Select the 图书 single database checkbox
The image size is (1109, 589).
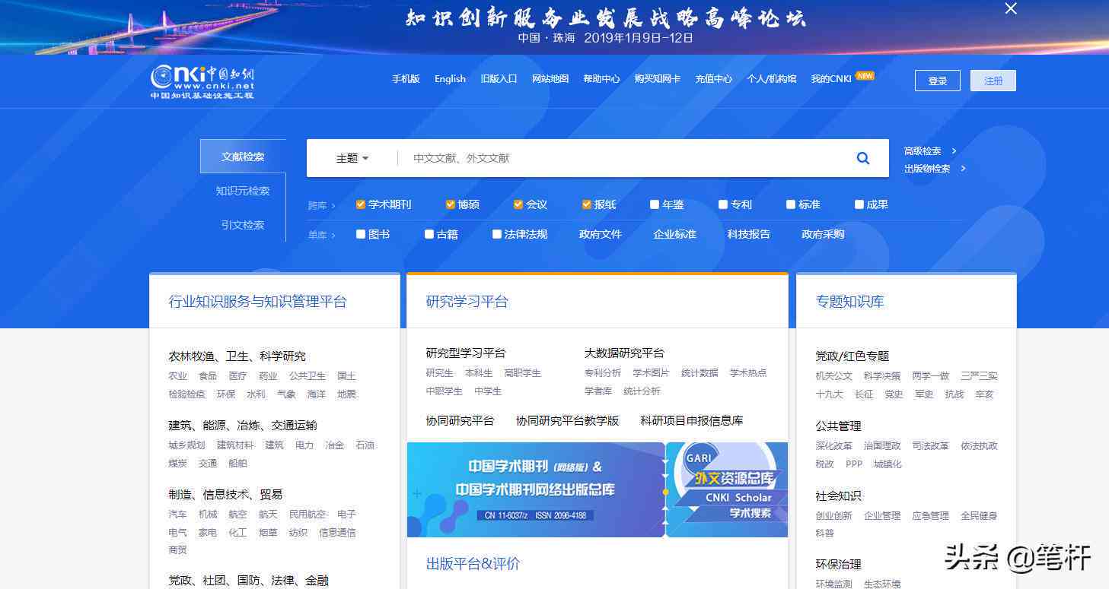[x=361, y=234]
